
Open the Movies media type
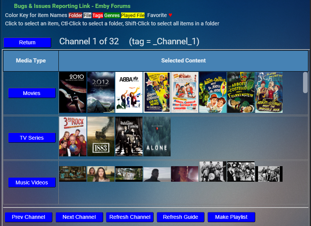pos(32,93)
